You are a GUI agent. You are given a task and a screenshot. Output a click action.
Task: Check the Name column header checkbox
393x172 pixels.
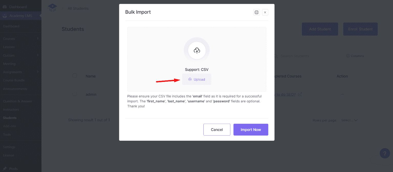point(75,76)
